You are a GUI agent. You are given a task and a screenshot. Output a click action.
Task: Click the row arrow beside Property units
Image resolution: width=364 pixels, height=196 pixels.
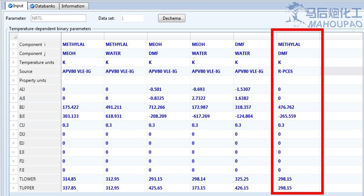14,80
